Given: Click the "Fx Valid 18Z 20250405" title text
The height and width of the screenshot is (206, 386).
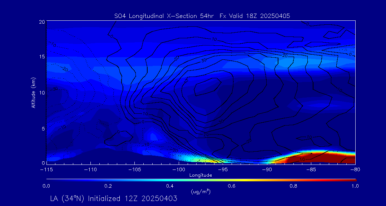Looking at the screenshot, I should coord(255,16).
